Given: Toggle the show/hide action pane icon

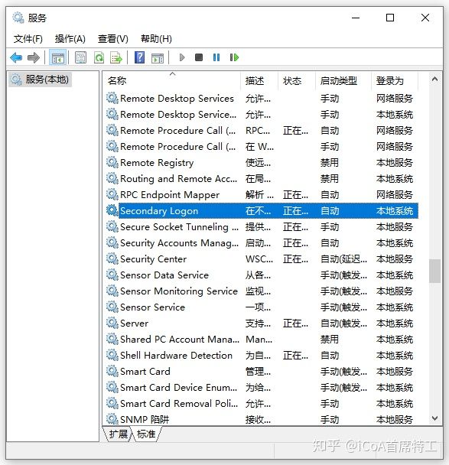Looking at the screenshot, I should (157, 58).
